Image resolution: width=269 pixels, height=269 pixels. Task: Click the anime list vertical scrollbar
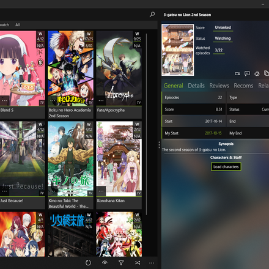146,124
